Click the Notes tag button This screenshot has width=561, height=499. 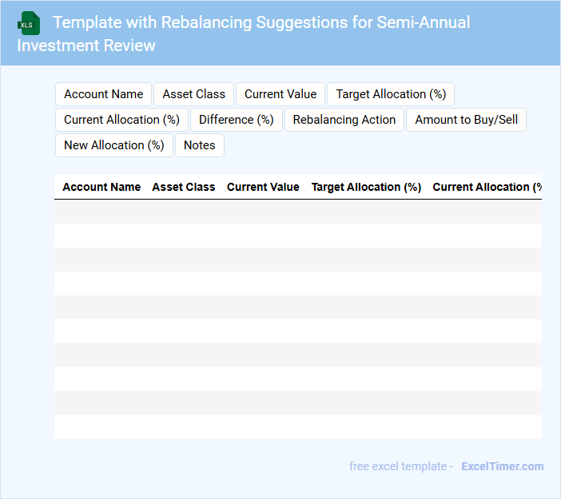click(200, 145)
